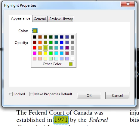The height and width of the screenshot is (126, 139).
Task: Pick the peach swatch
Action: pos(40,59)
